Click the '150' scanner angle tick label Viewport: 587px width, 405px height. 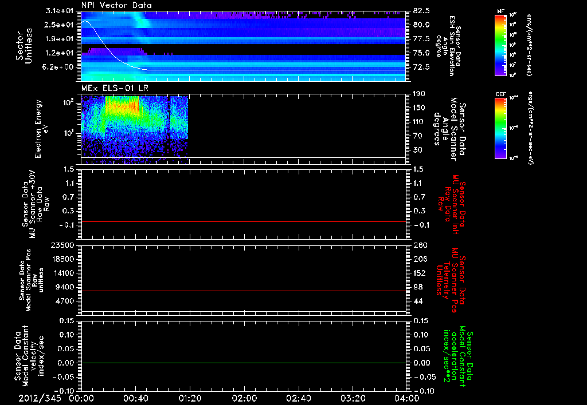click(418, 108)
